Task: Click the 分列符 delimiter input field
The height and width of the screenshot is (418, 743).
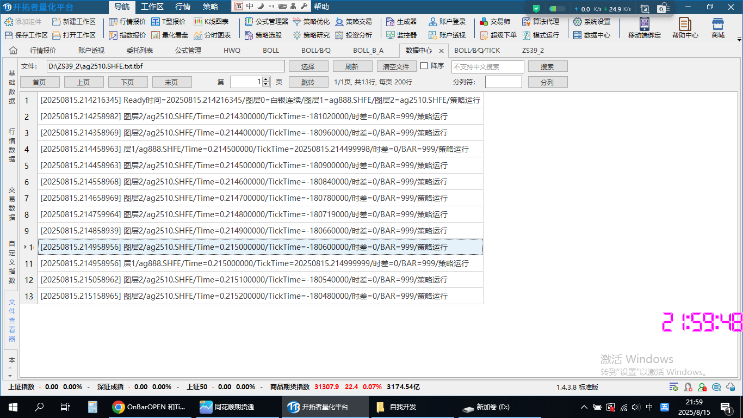Action: tap(503, 82)
